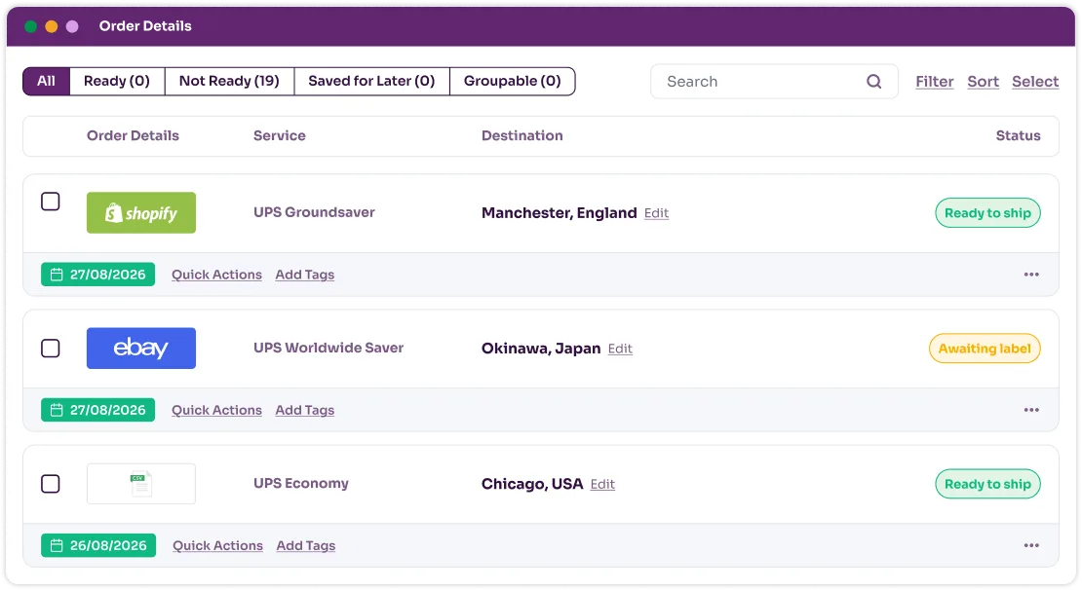The image size is (1082, 590).
Task: Select the Groupable (0) tab
Action: 512,82
